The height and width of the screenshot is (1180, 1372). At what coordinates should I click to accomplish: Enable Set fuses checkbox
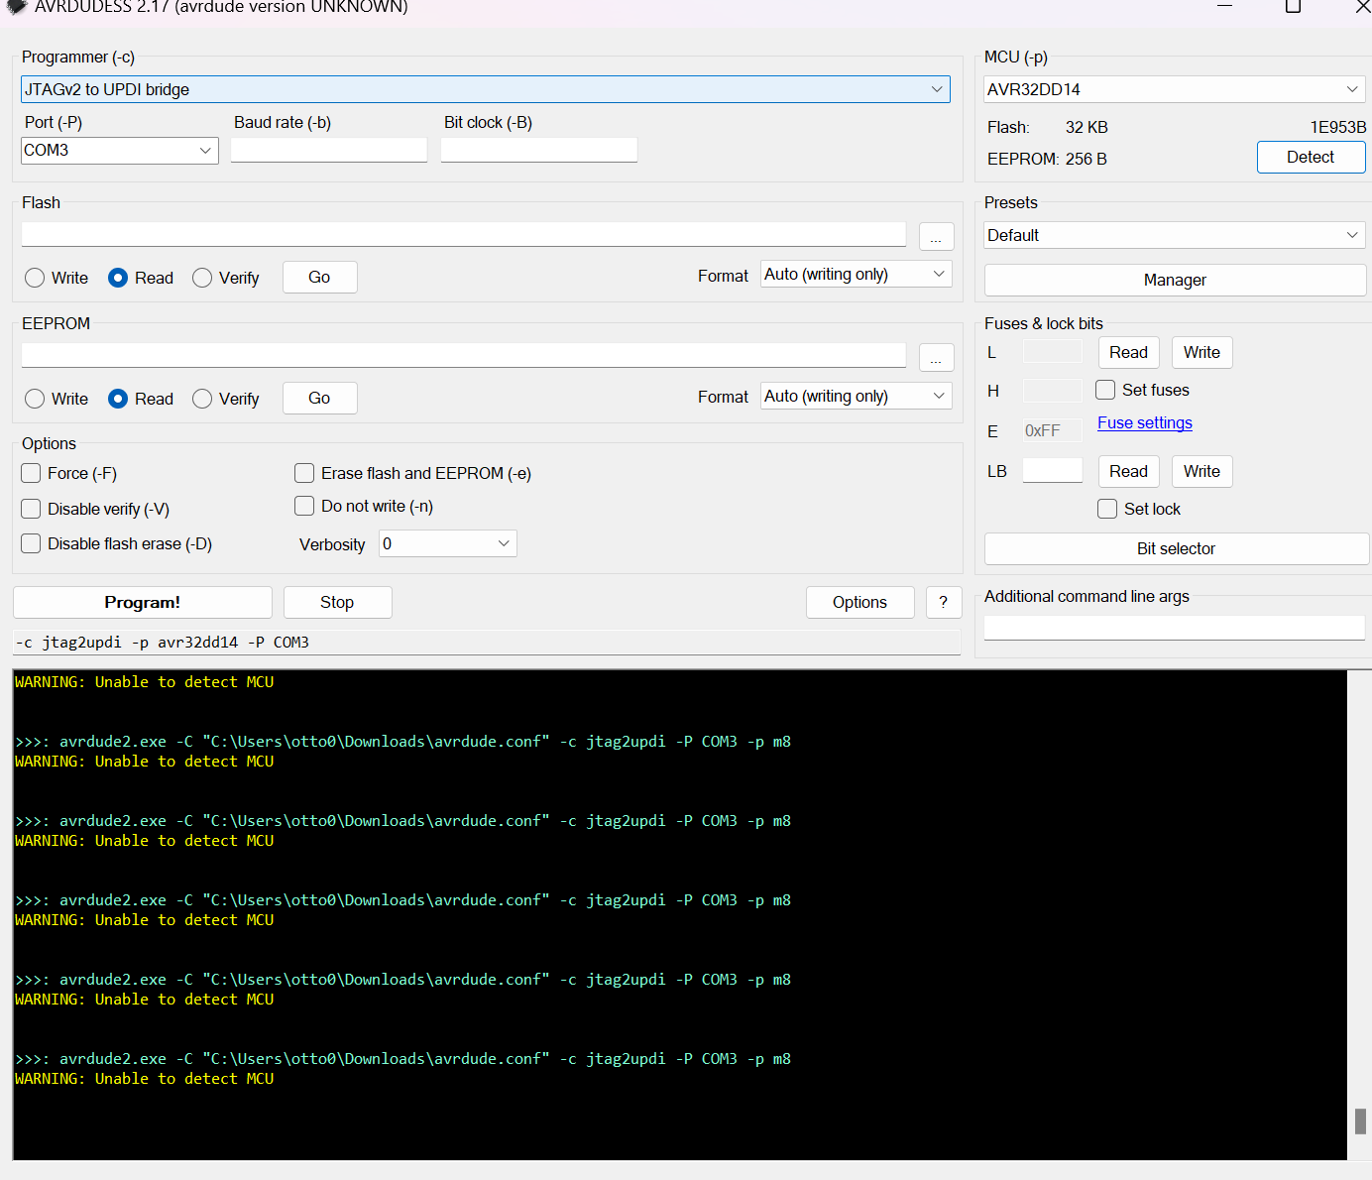(1105, 390)
